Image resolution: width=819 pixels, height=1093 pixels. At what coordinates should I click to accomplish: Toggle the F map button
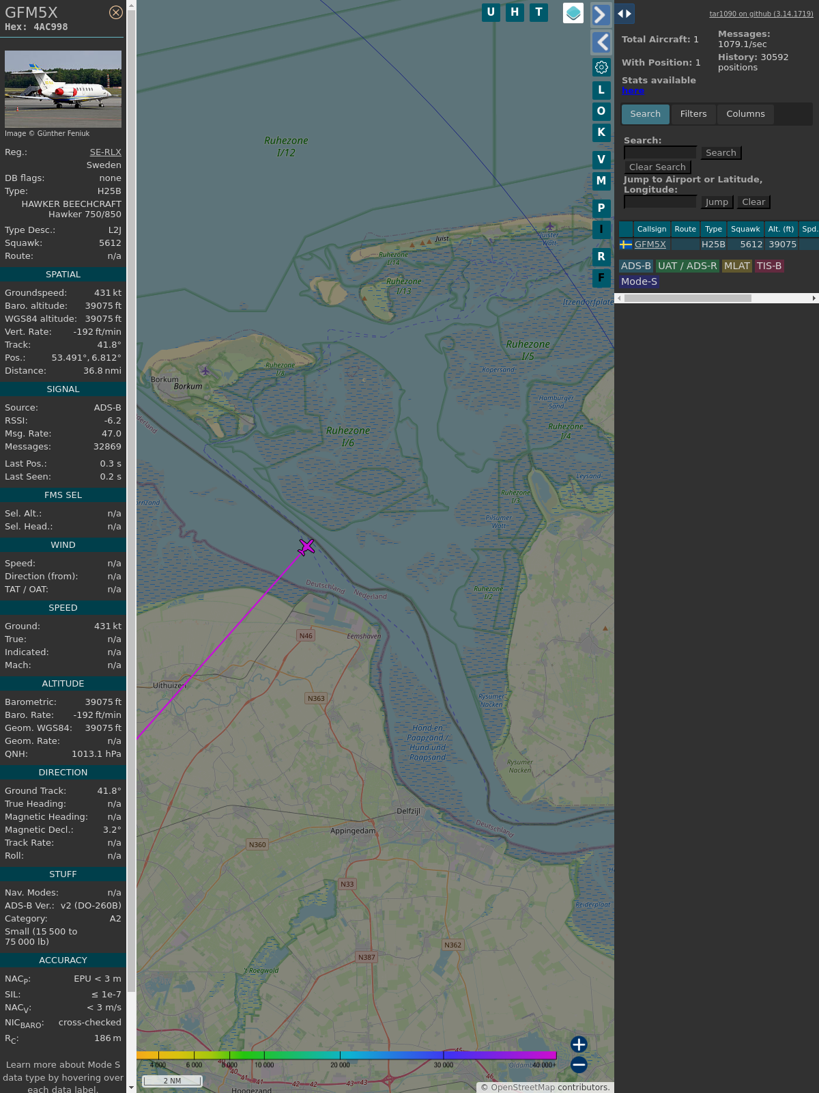pyautogui.click(x=601, y=278)
